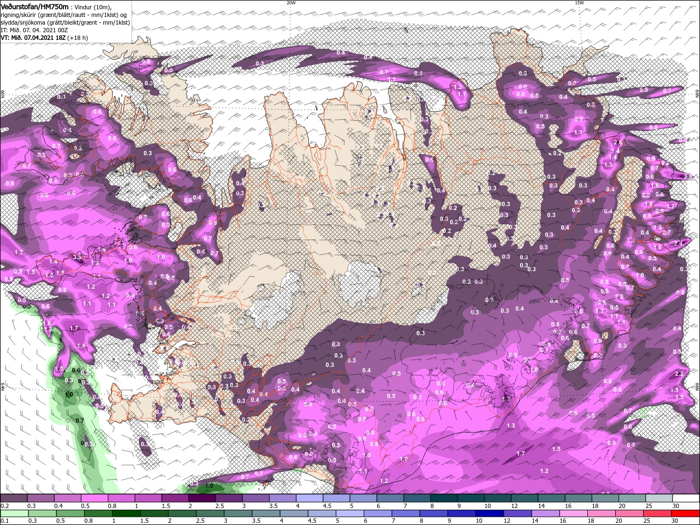Image resolution: width=700 pixels, height=525 pixels.
Task: Click the pale green rain swatch labeled 0.1
Action: [15, 514]
